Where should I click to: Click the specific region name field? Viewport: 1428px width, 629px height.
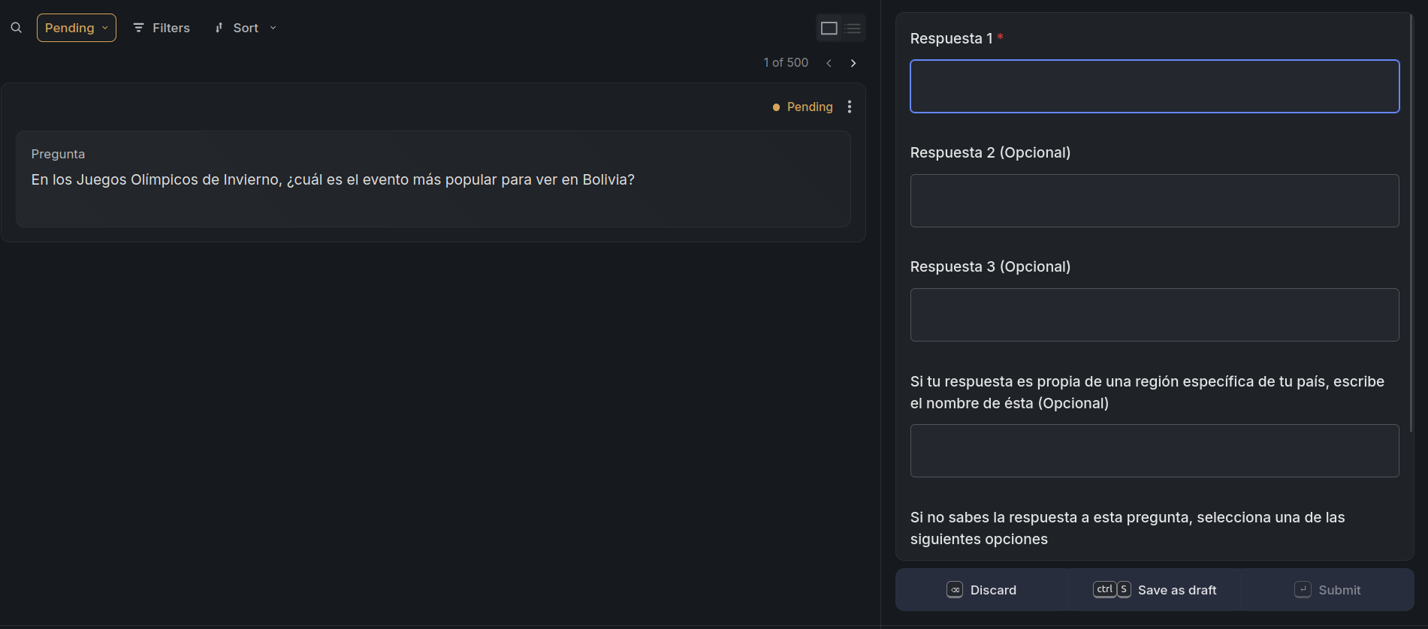tap(1155, 450)
